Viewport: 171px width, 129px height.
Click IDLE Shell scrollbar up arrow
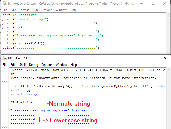click(x=169, y=70)
